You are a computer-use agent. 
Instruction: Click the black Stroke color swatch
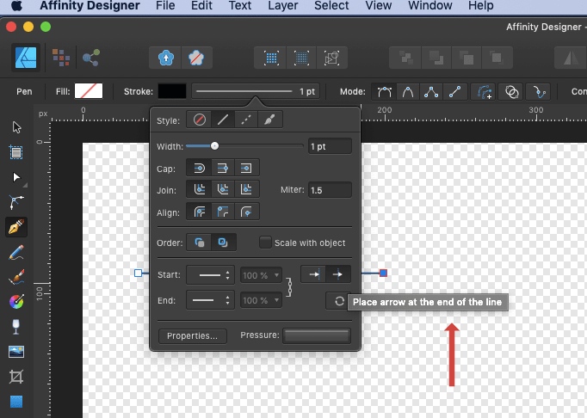[171, 90]
